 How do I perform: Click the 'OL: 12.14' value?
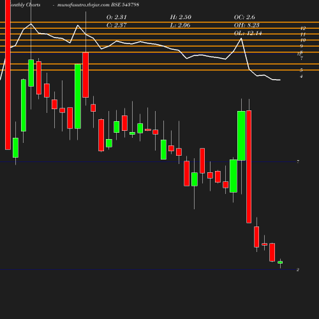[x=248, y=33]
